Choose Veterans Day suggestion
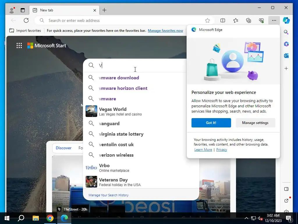298x224 pixels. point(141,182)
